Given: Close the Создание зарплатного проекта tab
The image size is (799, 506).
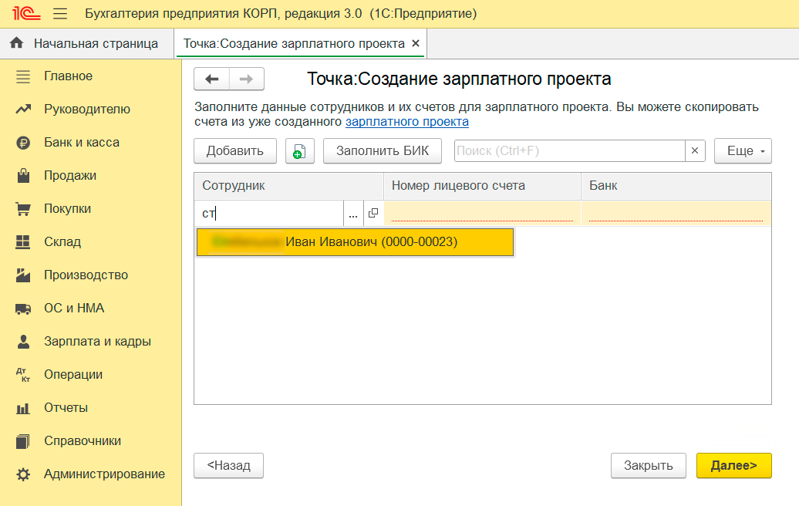Looking at the screenshot, I should point(416,43).
